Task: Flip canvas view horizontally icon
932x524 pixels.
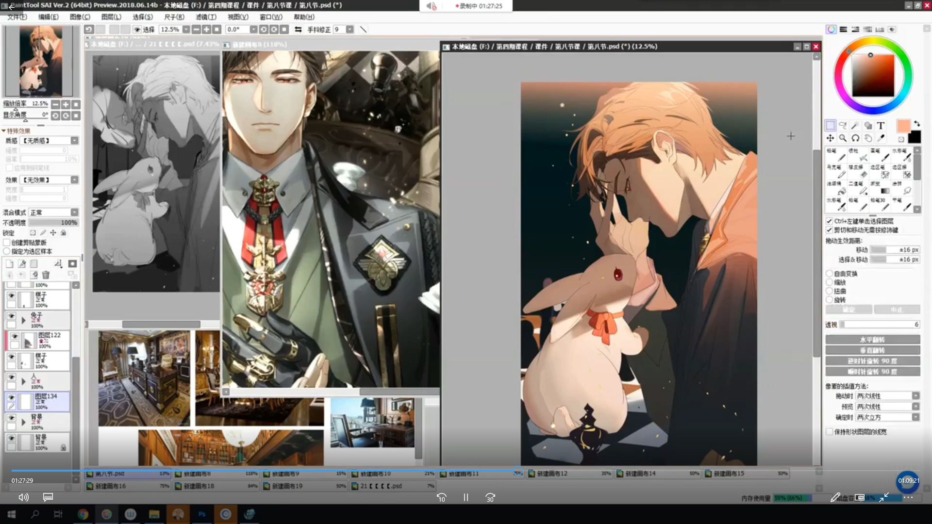Action: pos(298,30)
